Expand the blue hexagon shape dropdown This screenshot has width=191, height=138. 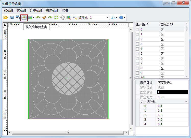pos(124,18)
